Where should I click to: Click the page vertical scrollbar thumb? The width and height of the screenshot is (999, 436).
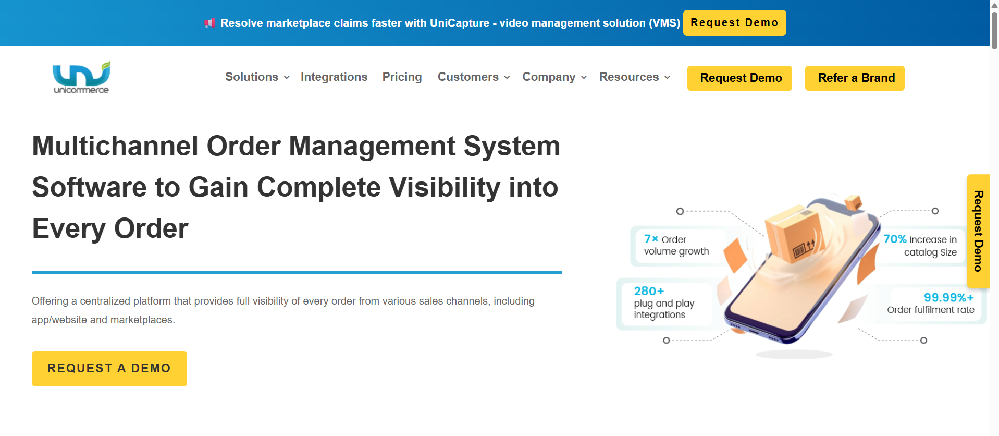click(x=994, y=30)
